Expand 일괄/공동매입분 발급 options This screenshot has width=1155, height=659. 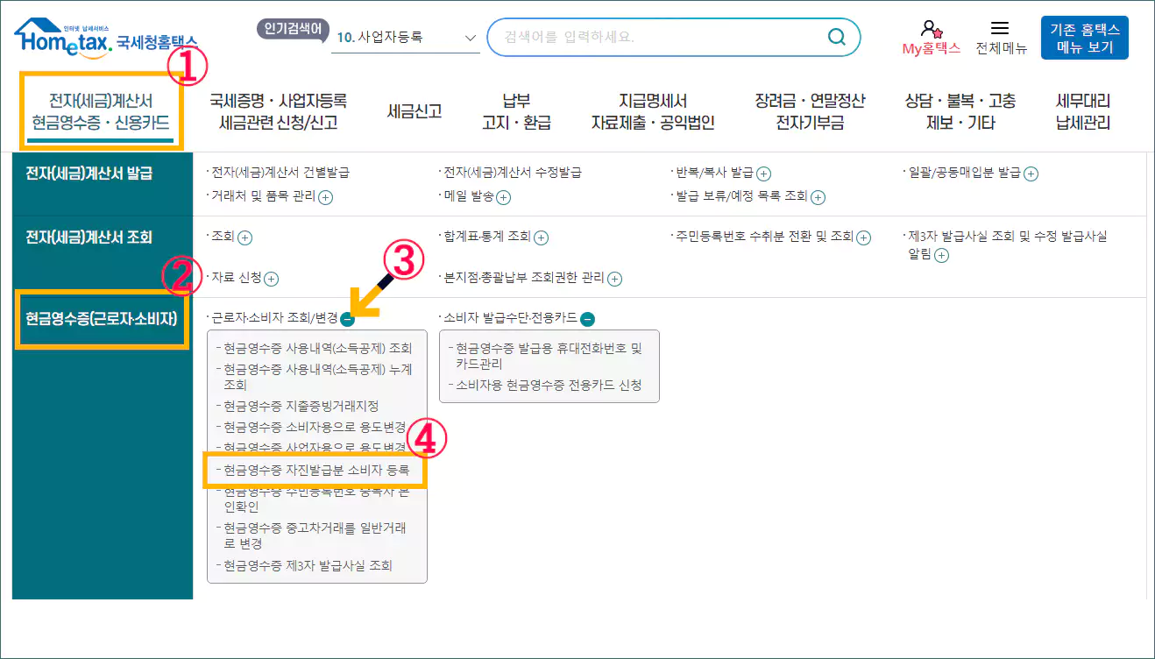click(x=1031, y=173)
